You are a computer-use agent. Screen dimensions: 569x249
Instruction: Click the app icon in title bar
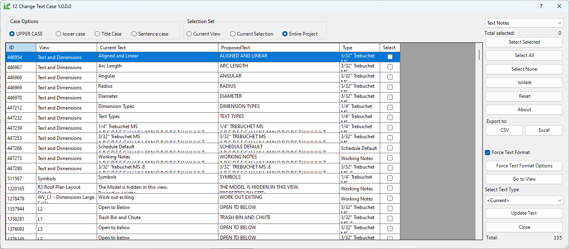pyautogui.click(x=6, y=6)
